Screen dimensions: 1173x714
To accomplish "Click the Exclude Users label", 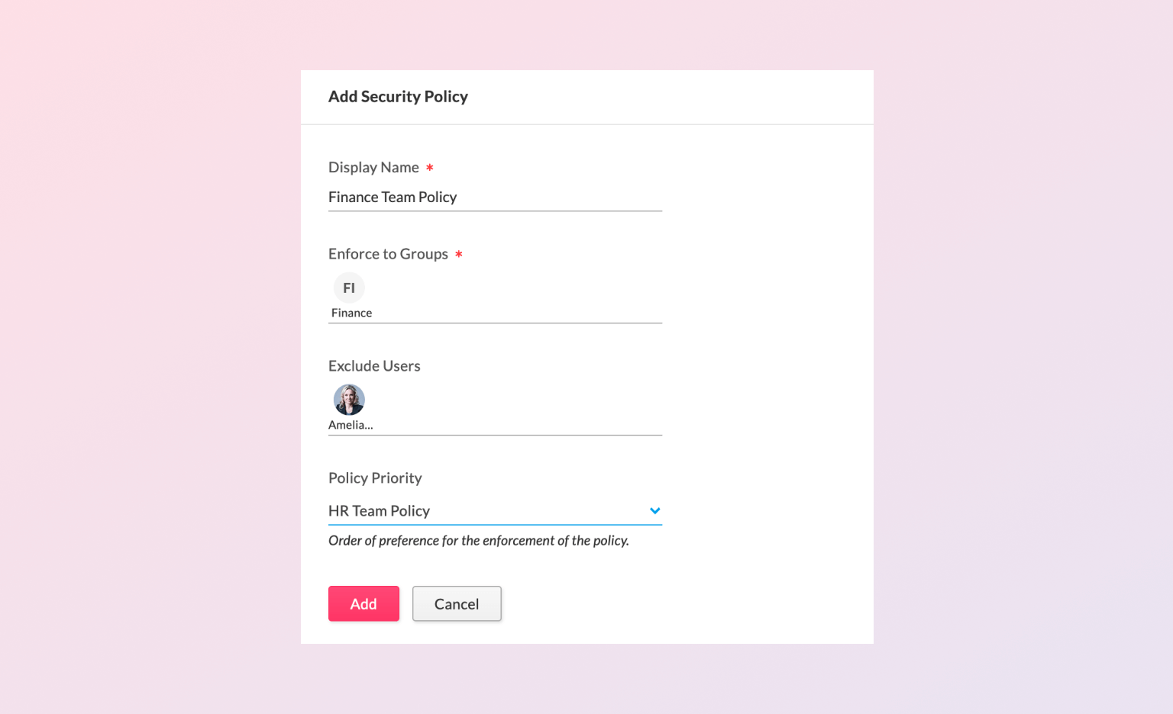I will (x=374, y=366).
